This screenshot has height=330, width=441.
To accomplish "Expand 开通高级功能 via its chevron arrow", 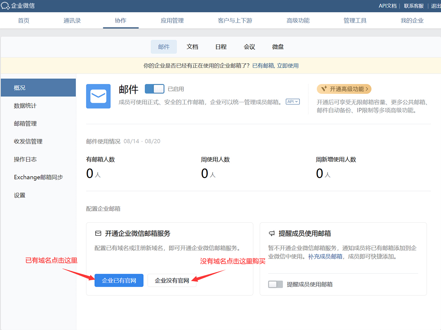I will (x=367, y=89).
